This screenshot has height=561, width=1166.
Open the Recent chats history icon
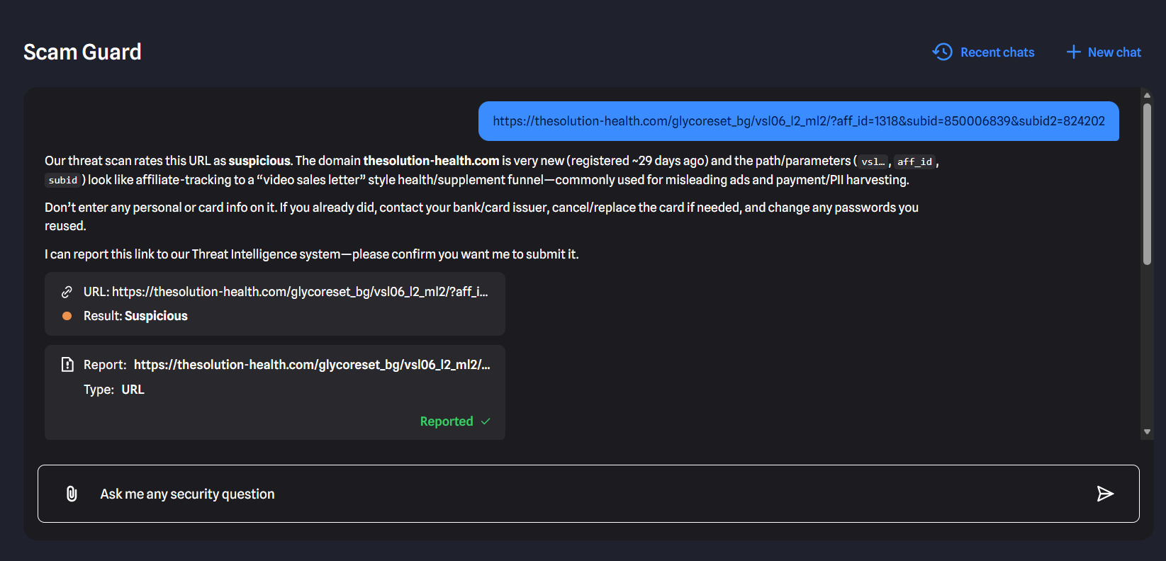[942, 52]
